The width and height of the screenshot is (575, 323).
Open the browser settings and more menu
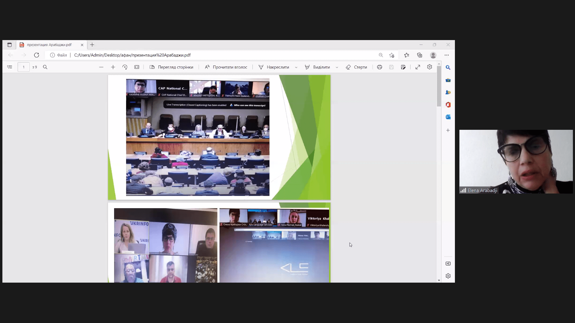pos(447,55)
